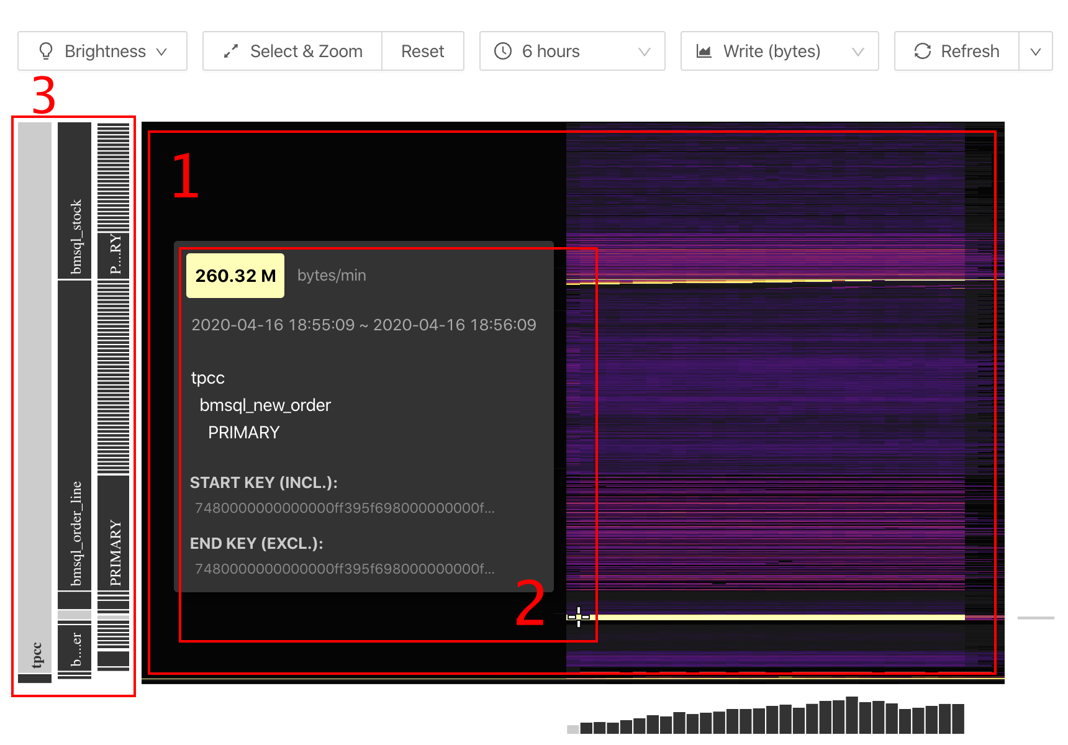Viewport: 1068px width, 745px height.
Task: Expand the Brightness dropdown chevron
Action: tap(162, 52)
